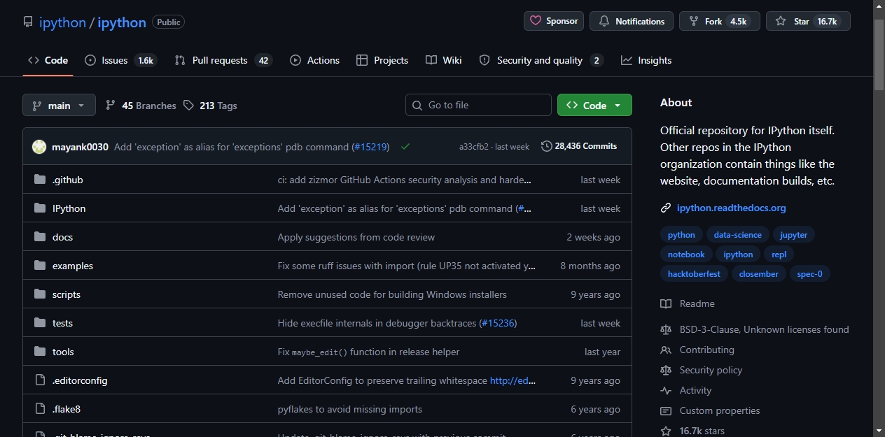
Task: Click the Readme book icon in About
Action: [666, 303]
